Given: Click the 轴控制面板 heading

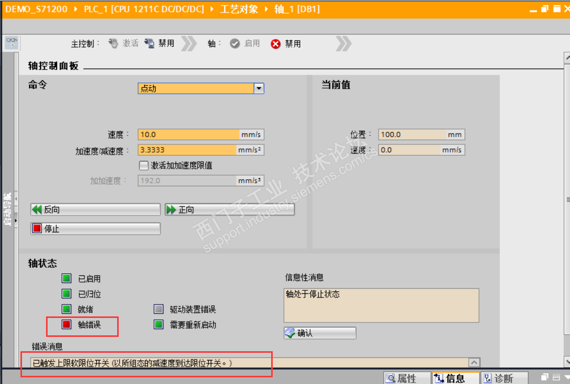Looking at the screenshot, I should click(53, 66).
